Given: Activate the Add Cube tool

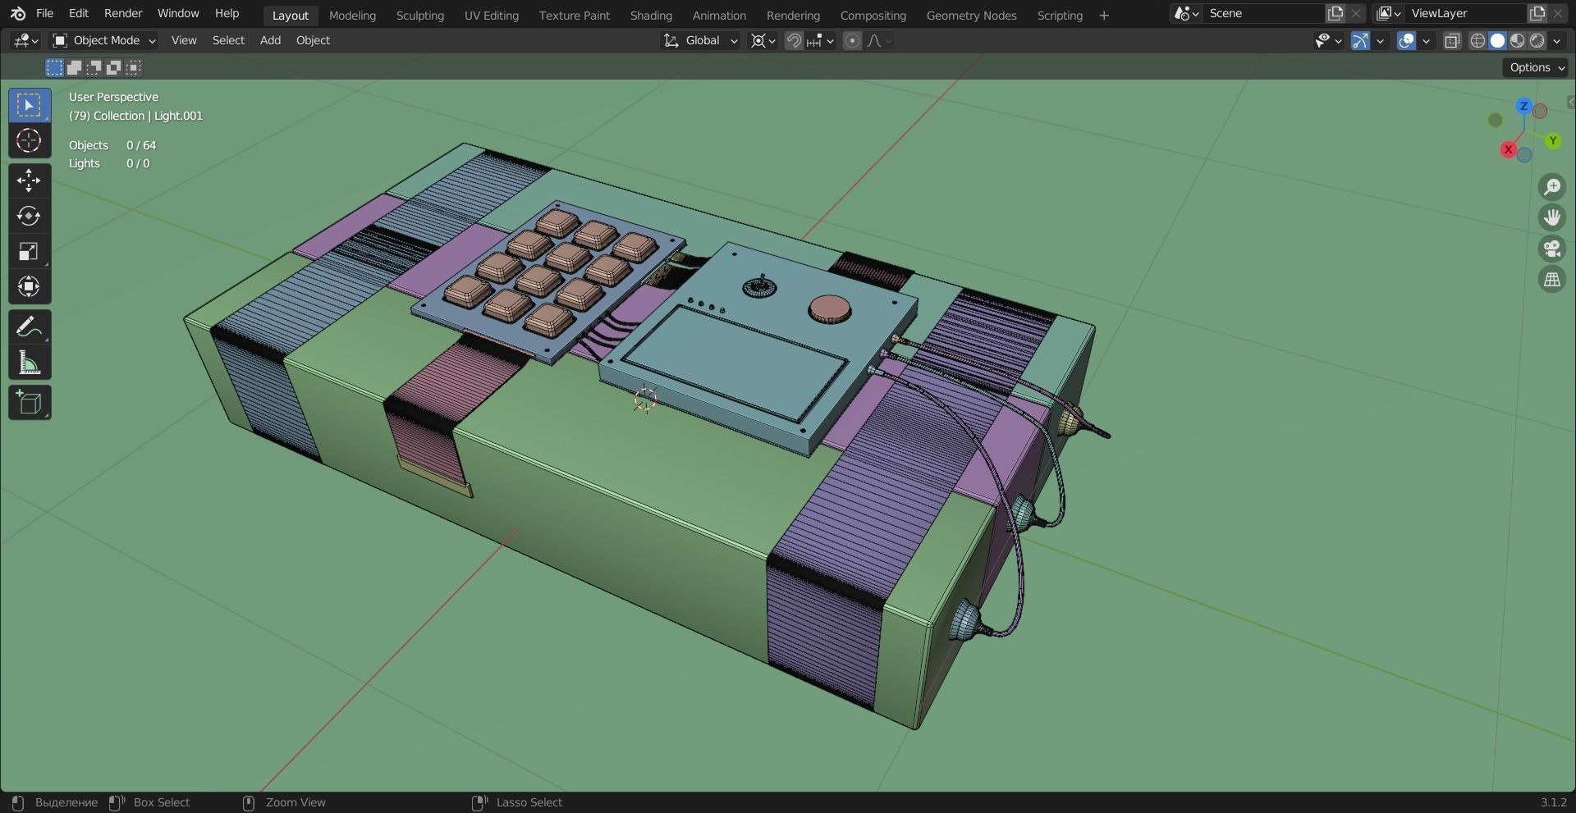Looking at the screenshot, I should pyautogui.click(x=29, y=402).
